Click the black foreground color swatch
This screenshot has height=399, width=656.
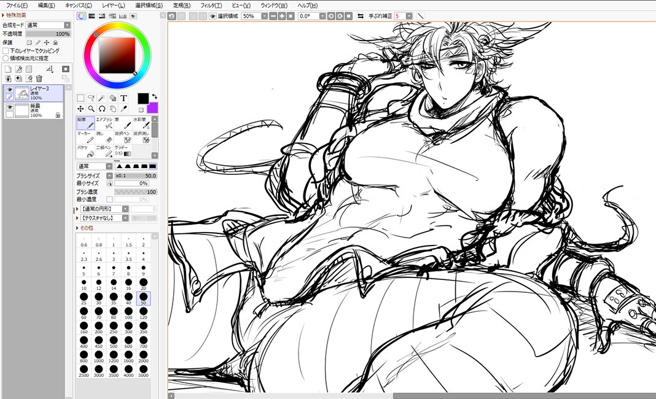coord(143,99)
